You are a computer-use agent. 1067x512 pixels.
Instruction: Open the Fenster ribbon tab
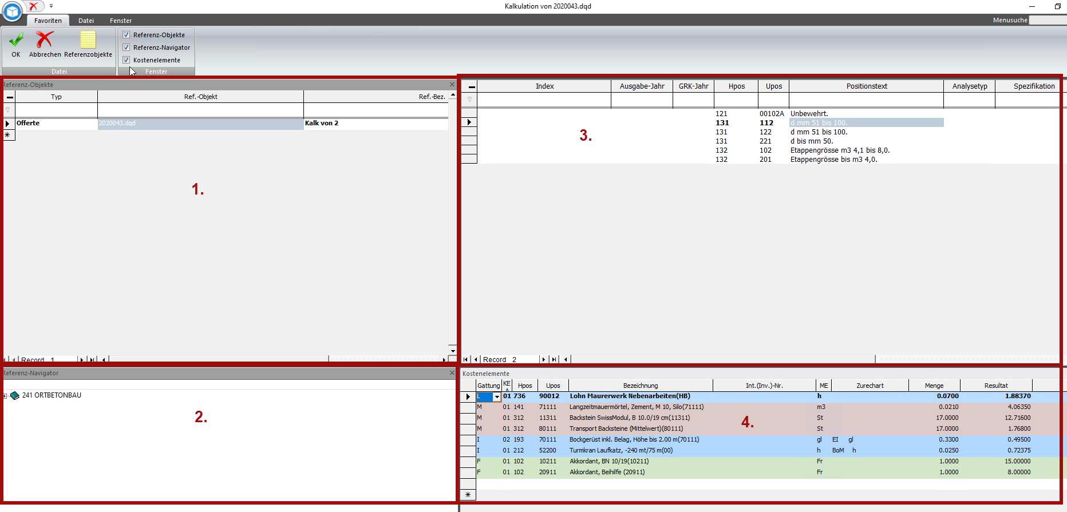121,21
